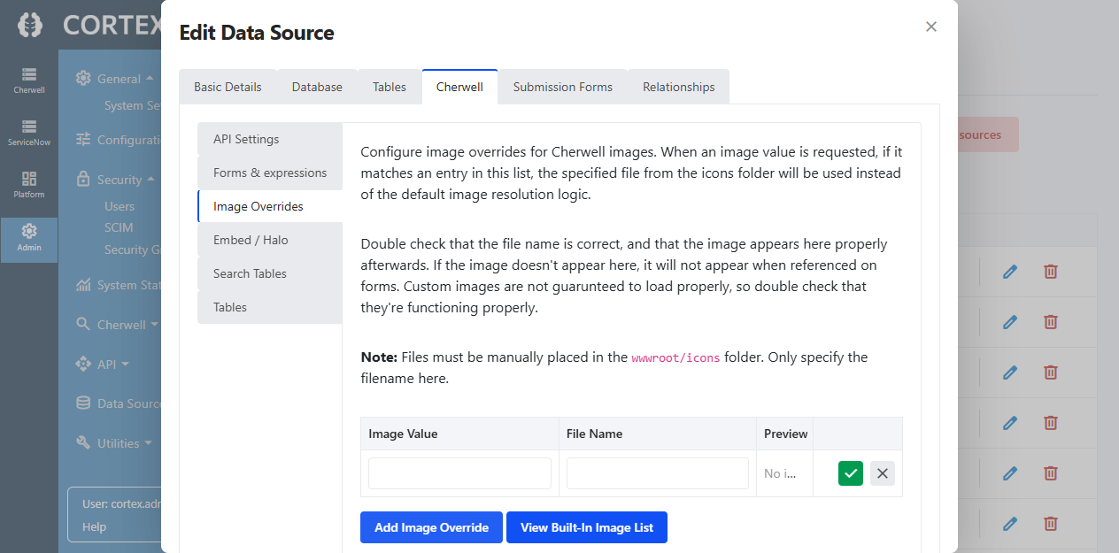The height and width of the screenshot is (553, 1119).
Task: Click the Preview column header
Action: tap(786, 434)
